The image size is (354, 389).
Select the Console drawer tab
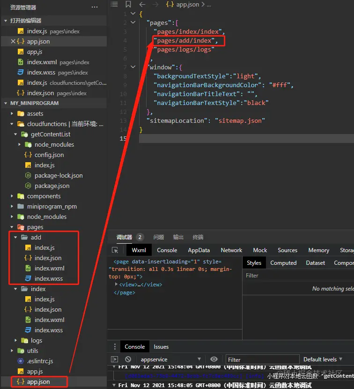click(x=134, y=346)
